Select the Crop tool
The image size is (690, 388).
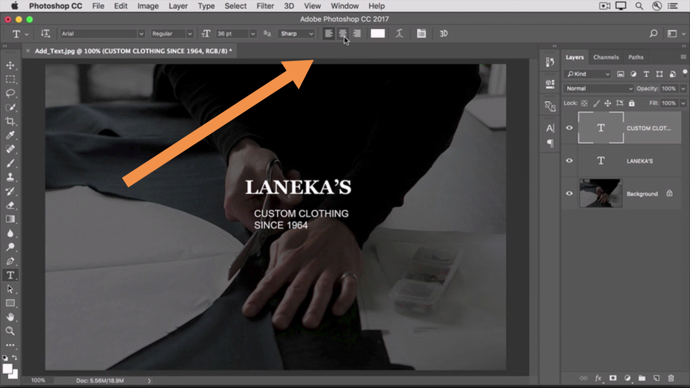point(10,121)
